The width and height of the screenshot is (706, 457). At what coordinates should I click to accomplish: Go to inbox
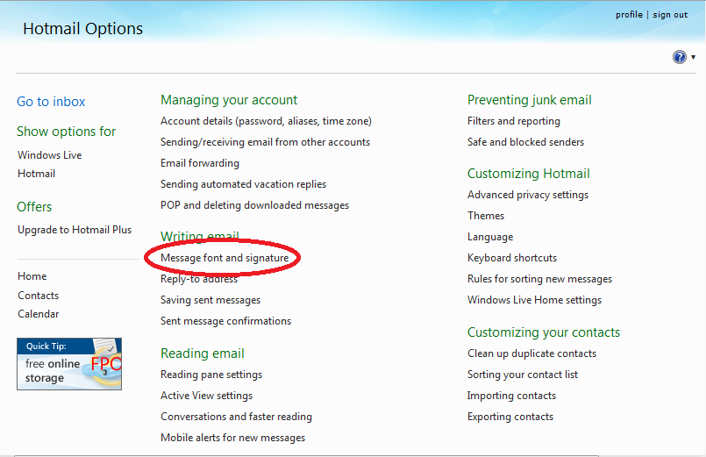(x=51, y=102)
